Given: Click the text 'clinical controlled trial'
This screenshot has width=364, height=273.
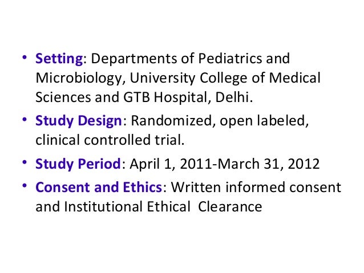Looking at the screenshot, I should tap(108, 140).
